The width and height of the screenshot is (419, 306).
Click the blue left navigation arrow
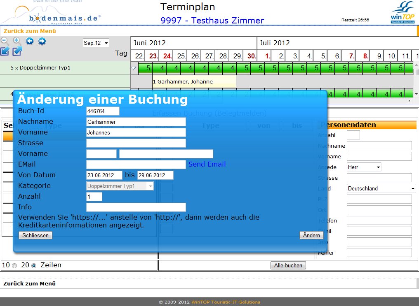tap(29, 41)
